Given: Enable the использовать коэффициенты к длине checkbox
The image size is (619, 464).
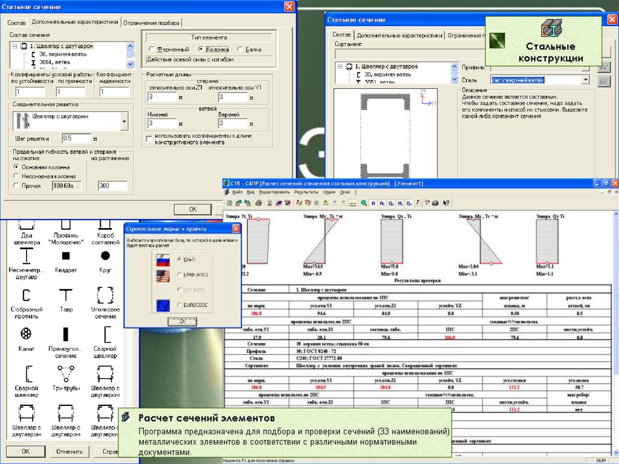Looking at the screenshot, I should tap(149, 139).
